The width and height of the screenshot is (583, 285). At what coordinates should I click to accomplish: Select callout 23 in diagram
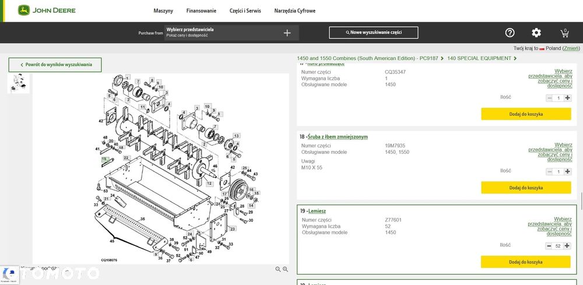pos(233,228)
